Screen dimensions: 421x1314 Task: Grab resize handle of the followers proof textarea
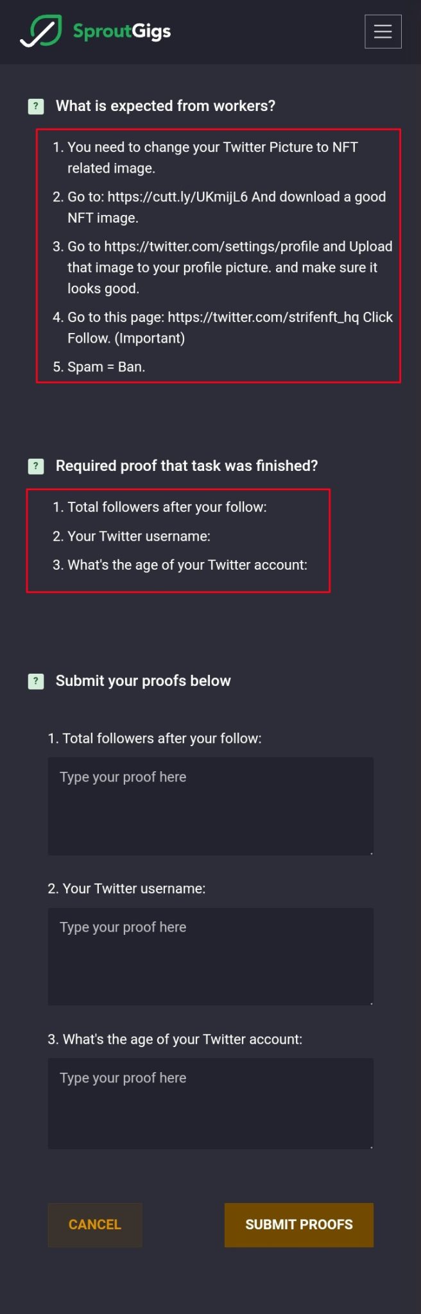pos(371,853)
